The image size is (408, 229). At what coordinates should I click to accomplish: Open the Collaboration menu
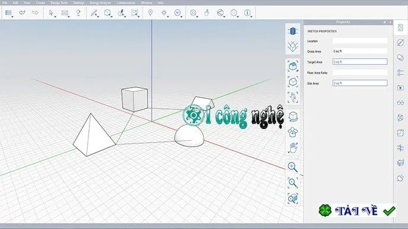click(126, 2)
